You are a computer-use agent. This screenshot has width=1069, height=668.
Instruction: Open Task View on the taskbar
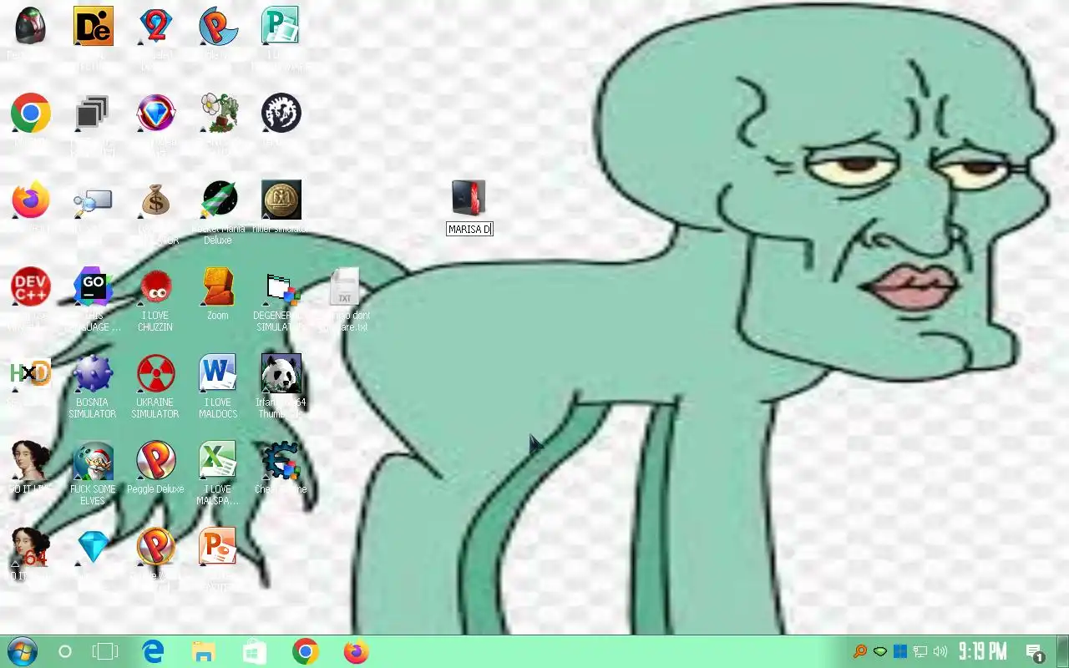[105, 651]
